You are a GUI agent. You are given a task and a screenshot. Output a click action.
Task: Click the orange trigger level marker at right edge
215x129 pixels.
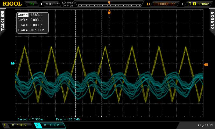click(x=206, y=64)
